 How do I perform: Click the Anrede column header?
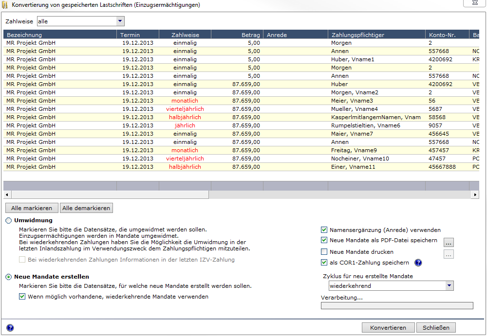(296, 35)
